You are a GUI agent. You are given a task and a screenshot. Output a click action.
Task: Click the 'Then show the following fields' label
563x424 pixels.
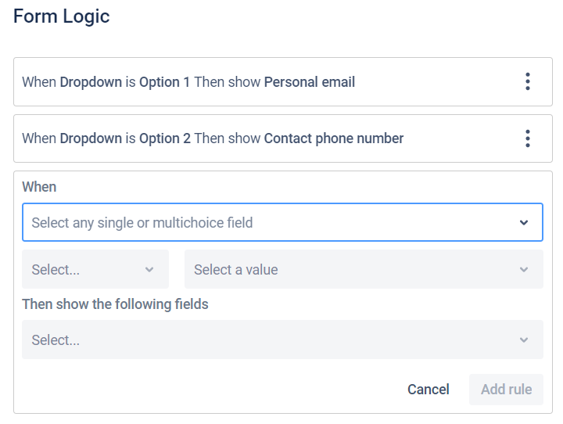click(115, 304)
